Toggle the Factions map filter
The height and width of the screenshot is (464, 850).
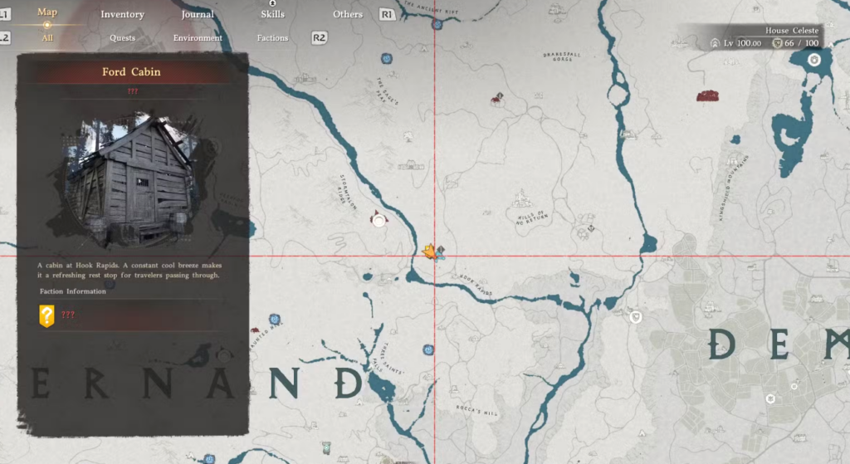point(272,38)
